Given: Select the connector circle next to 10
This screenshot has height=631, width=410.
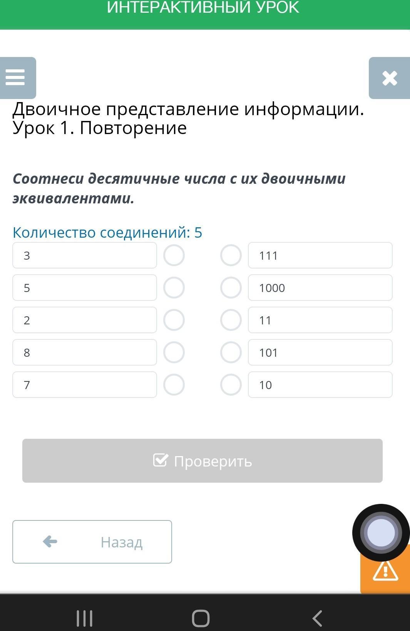Looking at the screenshot, I should coord(231,385).
